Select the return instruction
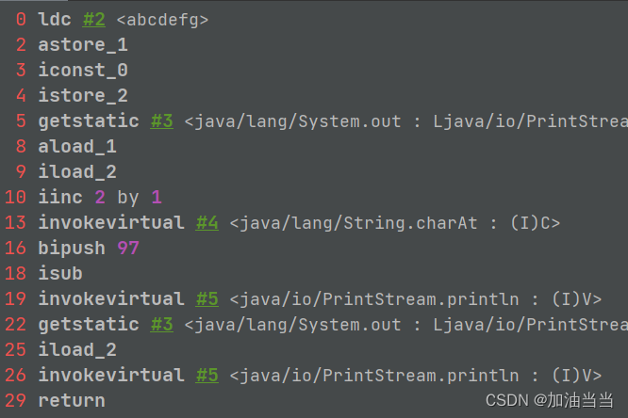The height and width of the screenshot is (418, 628). tap(72, 400)
